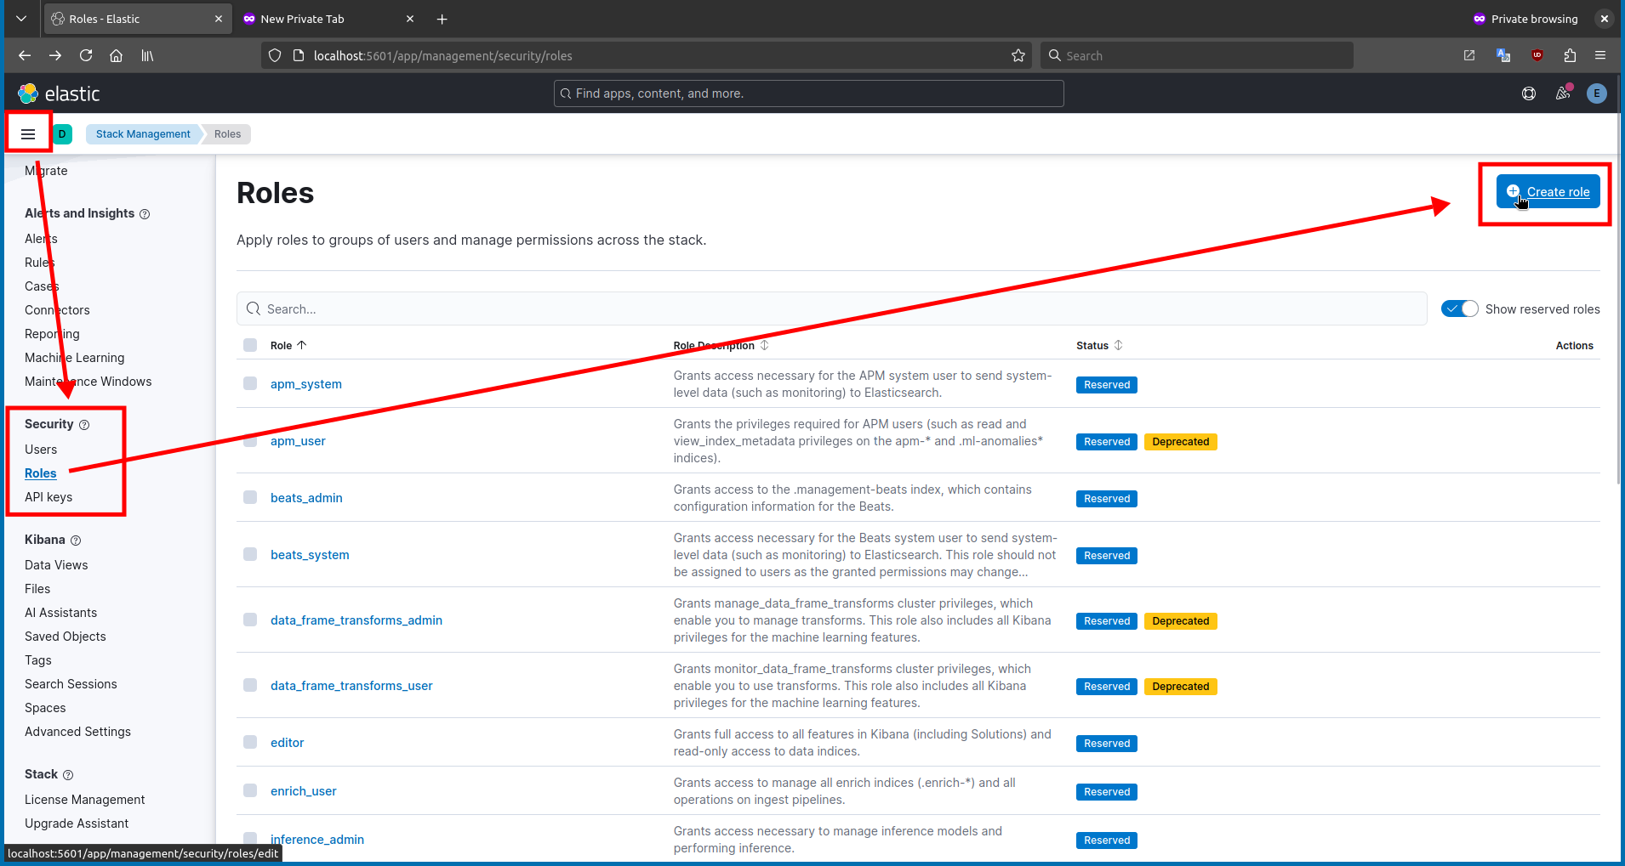Click Alerts and Insights help icon
This screenshot has width=1625, height=866.
pyautogui.click(x=145, y=214)
